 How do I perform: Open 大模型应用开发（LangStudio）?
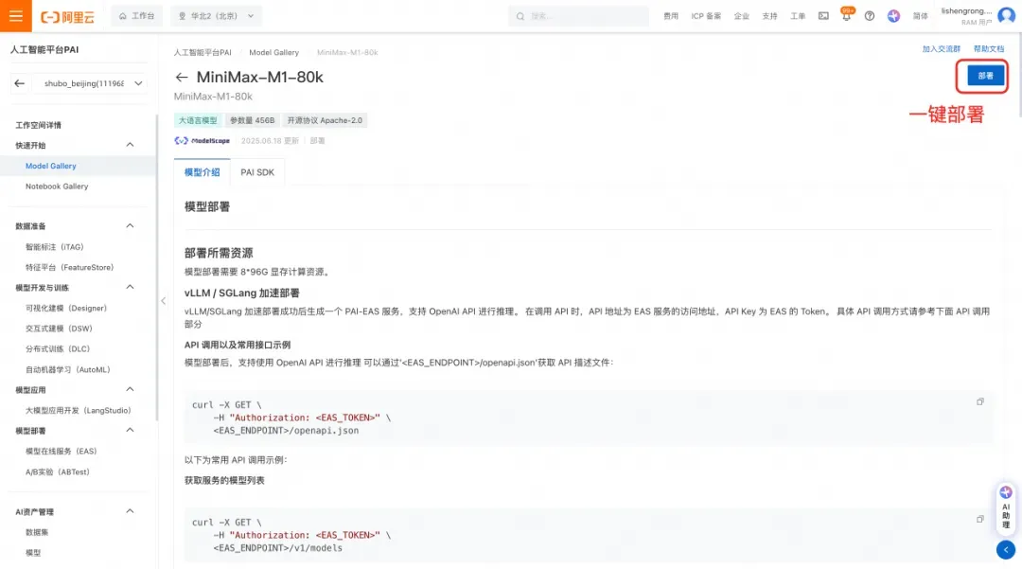pos(79,411)
